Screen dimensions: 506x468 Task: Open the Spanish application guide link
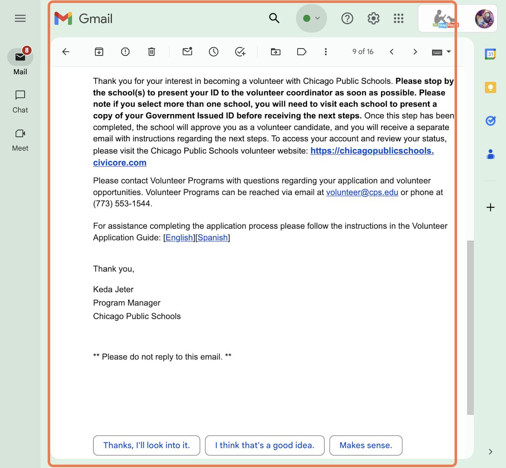213,238
